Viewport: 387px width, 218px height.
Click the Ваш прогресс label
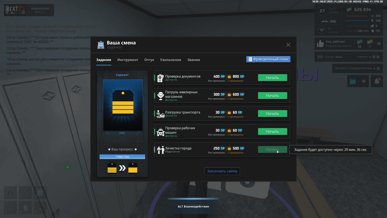(122, 149)
